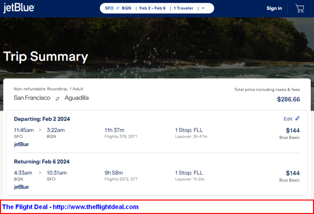Open the shopping cart icon
This screenshot has width=314, height=214.
299,8
